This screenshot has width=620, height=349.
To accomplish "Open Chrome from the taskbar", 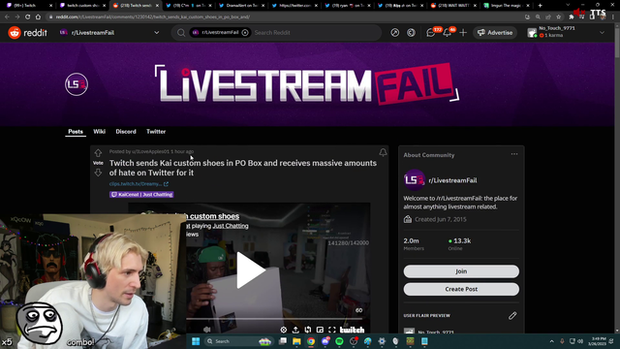I will (311, 341).
